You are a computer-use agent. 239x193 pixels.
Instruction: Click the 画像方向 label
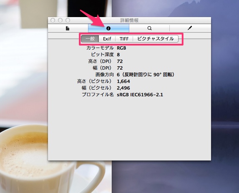[105, 75]
